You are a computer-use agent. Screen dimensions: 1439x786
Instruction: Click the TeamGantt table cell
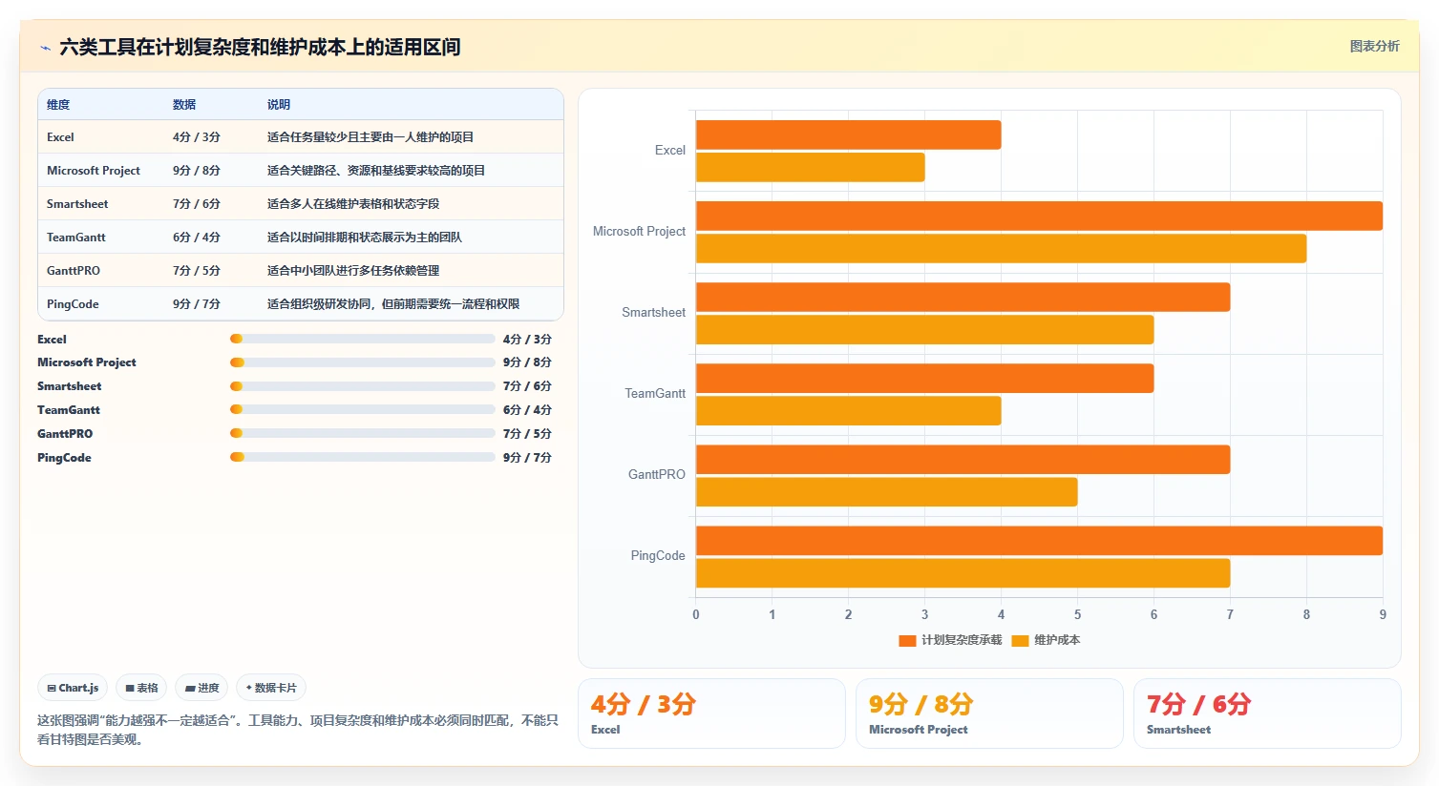[x=76, y=237]
